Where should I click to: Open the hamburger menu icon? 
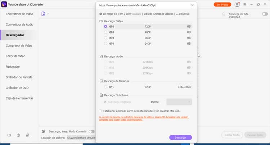click(x=245, y=4)
